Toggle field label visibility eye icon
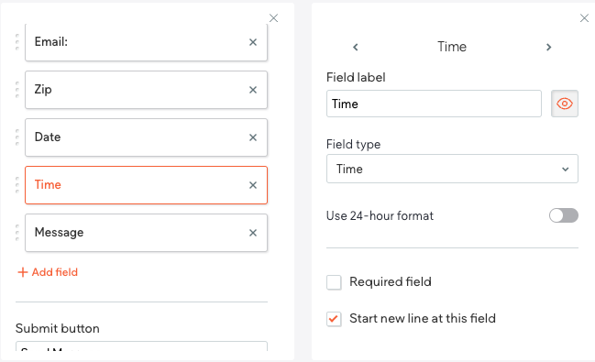Screen dimensions: 595x362 (564, 104)
